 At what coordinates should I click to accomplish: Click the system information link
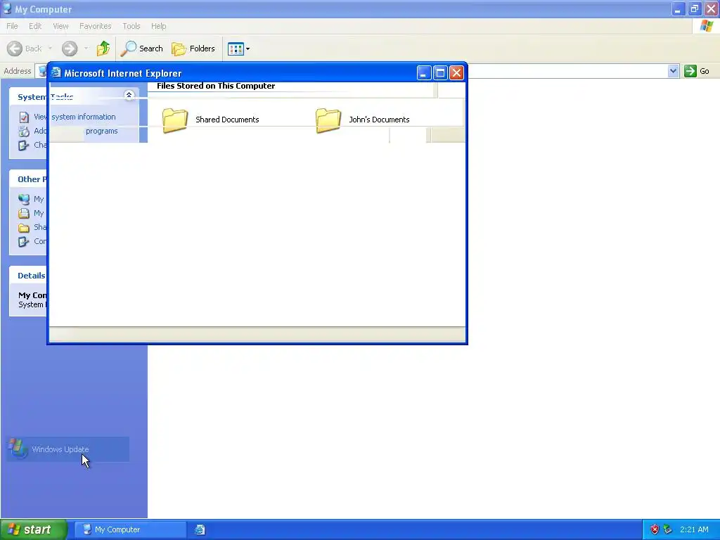[x=84, y=117]
